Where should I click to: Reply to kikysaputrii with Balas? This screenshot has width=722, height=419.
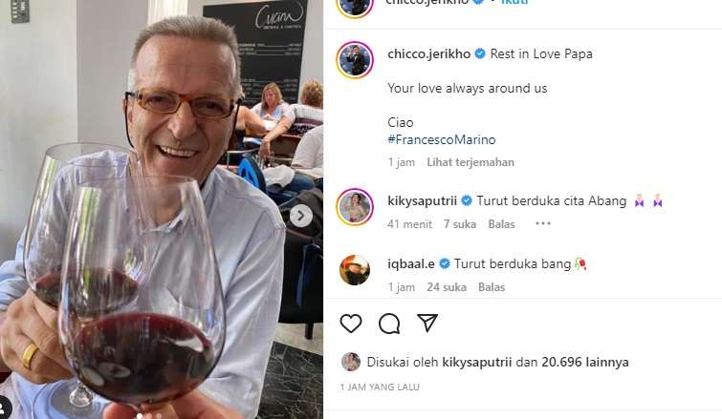501,224
